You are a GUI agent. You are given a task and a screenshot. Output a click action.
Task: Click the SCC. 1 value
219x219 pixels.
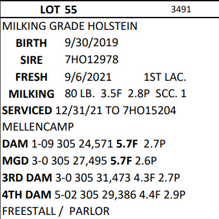tap(171, 94)
